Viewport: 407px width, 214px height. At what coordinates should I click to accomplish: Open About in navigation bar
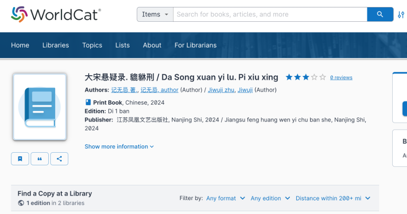(x=152, y=45)
